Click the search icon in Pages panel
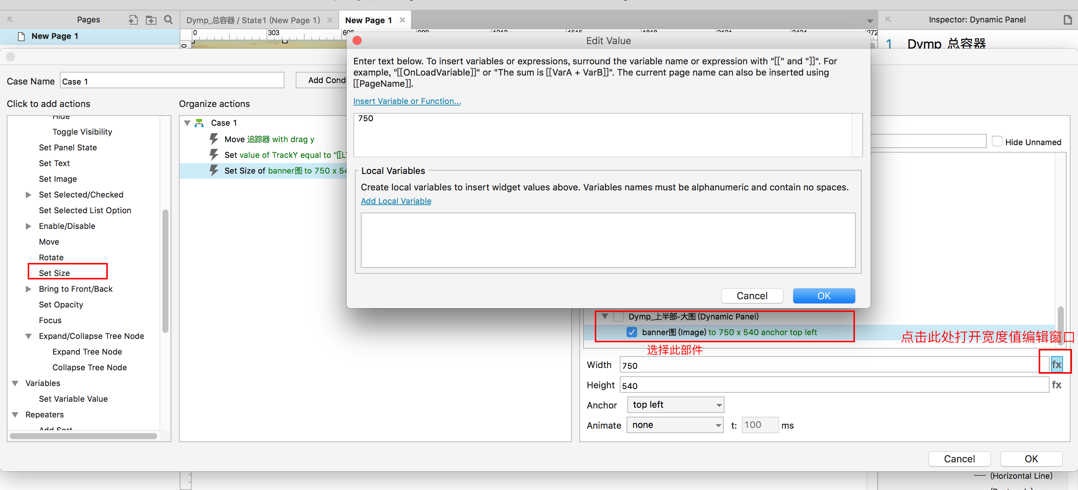The image size is (1078, 490). [168, 20]
